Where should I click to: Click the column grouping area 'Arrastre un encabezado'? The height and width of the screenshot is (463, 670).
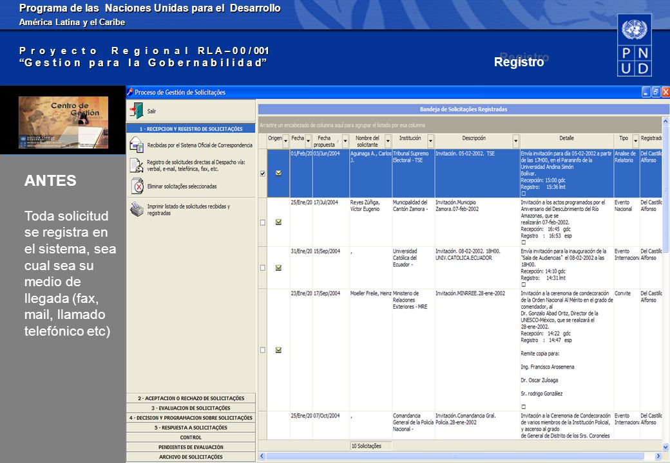(460, 125)
